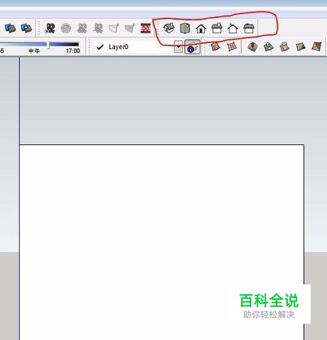The width and height of the screenshot is (327, 340).
Task: Open the Layer0 layer dropdown
Action: (178, 47)
